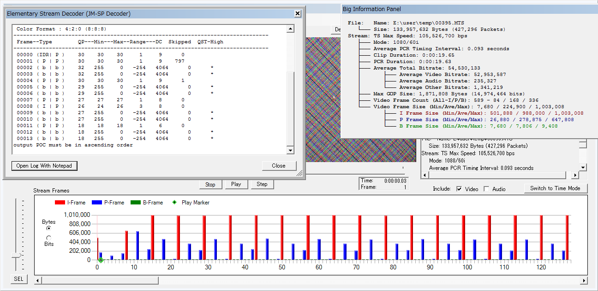
Task: Click Switch to Time Mode button
Action: (x=556, y=188)
